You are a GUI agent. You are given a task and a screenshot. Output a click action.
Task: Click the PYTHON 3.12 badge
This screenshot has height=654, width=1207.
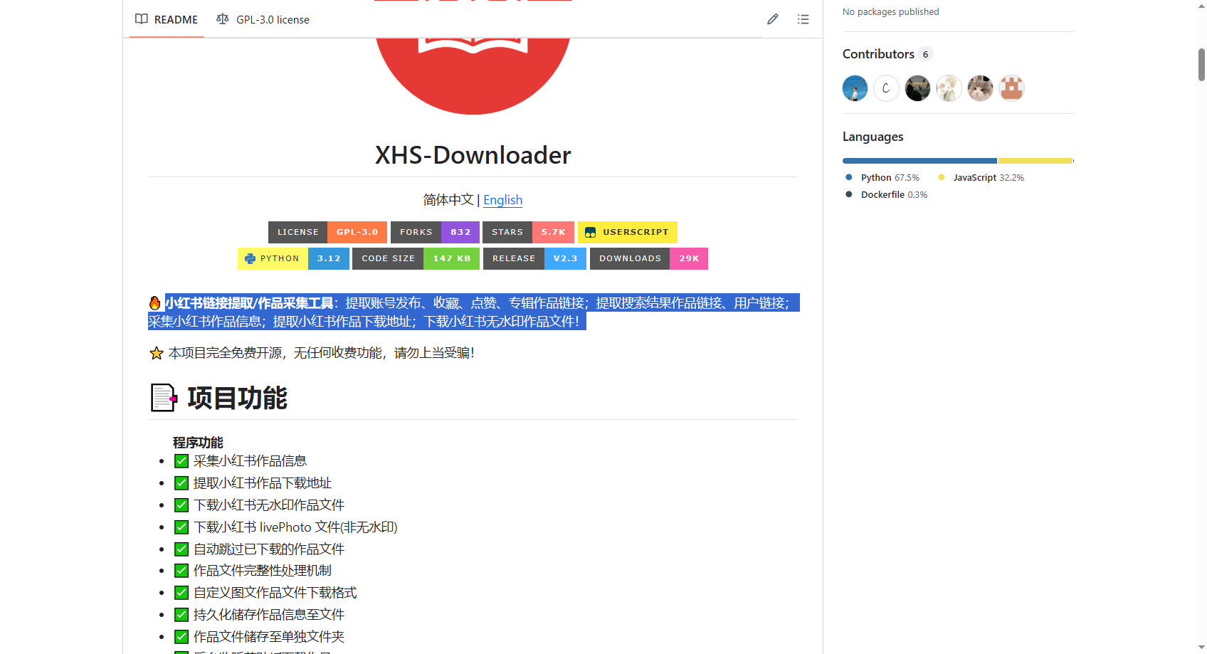[x=293, y=258]
